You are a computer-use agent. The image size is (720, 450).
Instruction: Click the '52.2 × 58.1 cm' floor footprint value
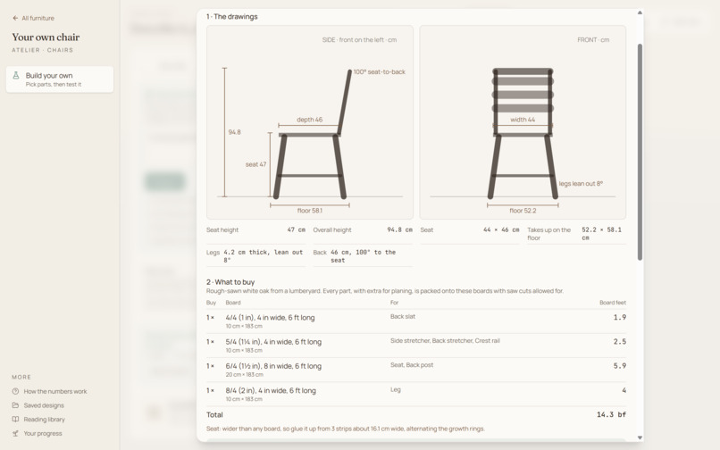pos(601,234)
